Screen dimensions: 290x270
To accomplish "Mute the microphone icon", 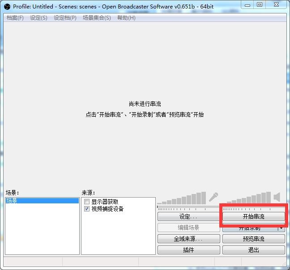I will (x=213, y=197).
